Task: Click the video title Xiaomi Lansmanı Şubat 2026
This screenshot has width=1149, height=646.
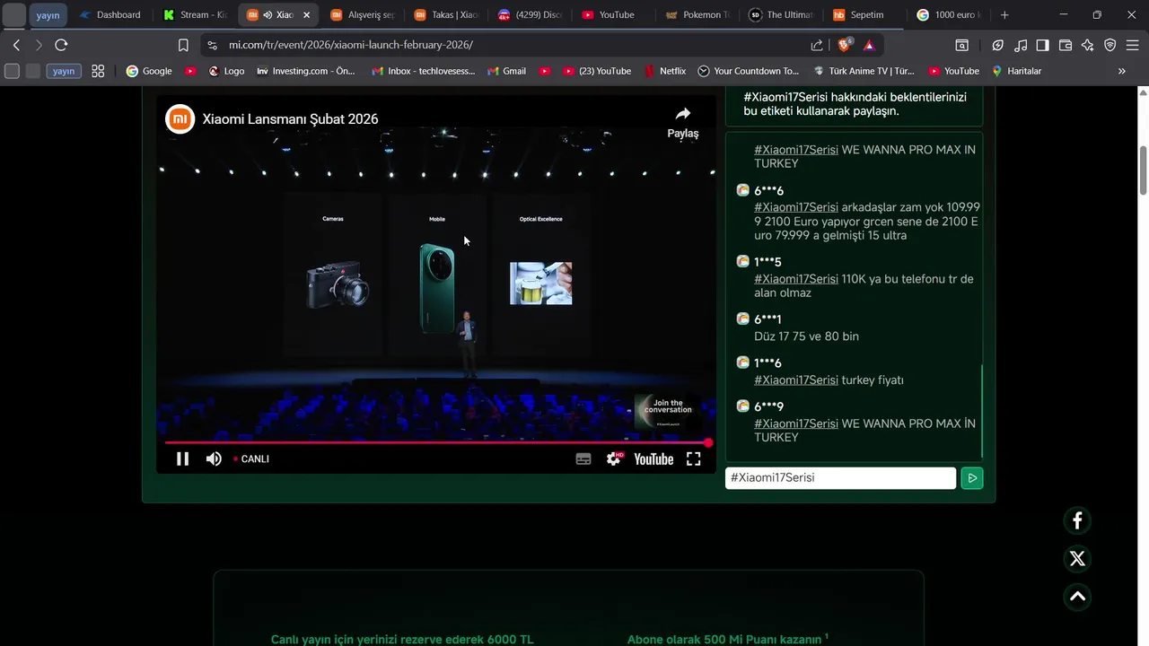Action: coord(290,118)
